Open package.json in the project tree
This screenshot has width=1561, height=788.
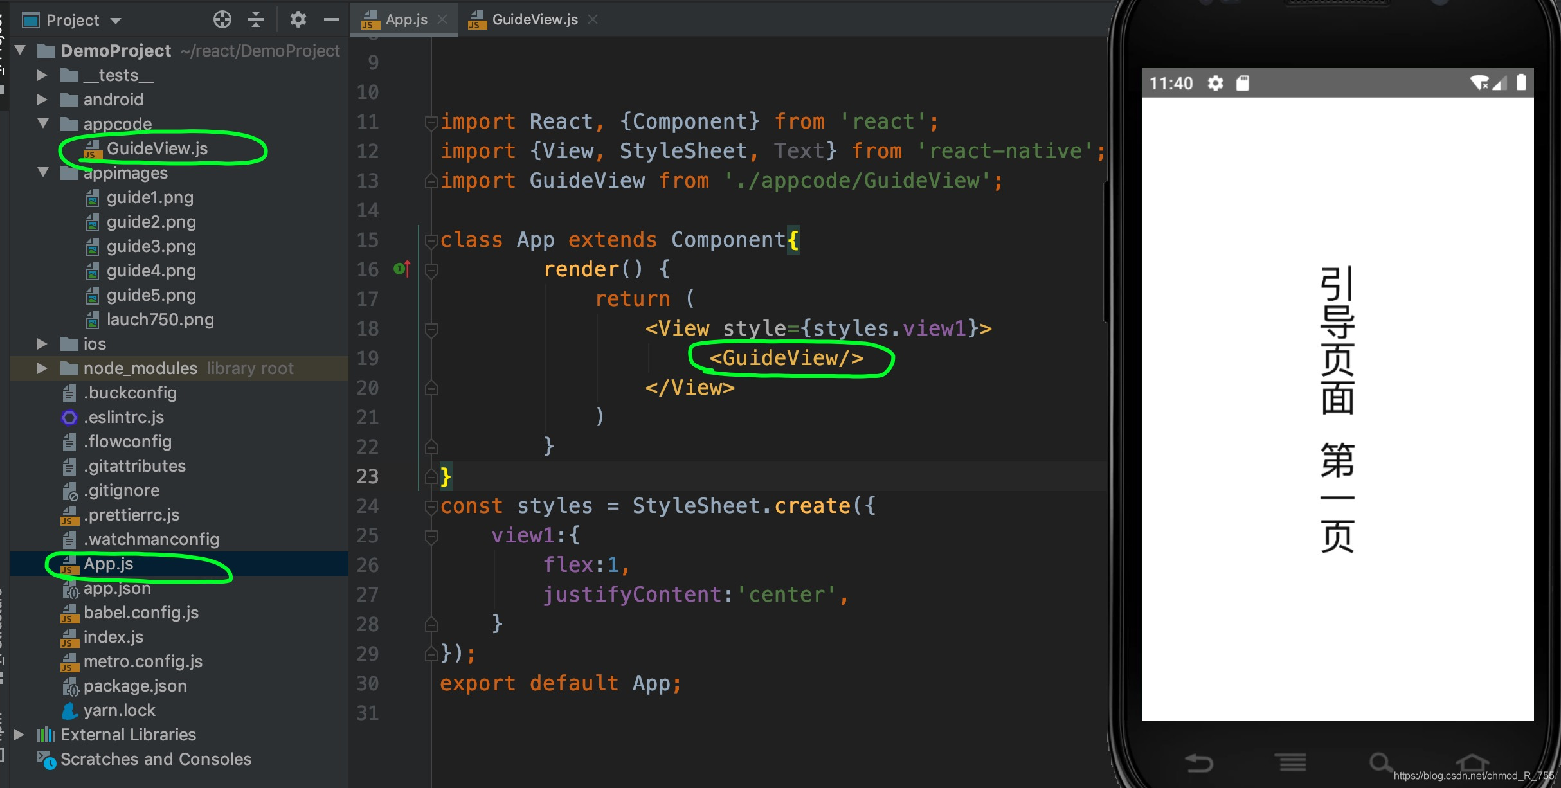[x=134, y=686]
